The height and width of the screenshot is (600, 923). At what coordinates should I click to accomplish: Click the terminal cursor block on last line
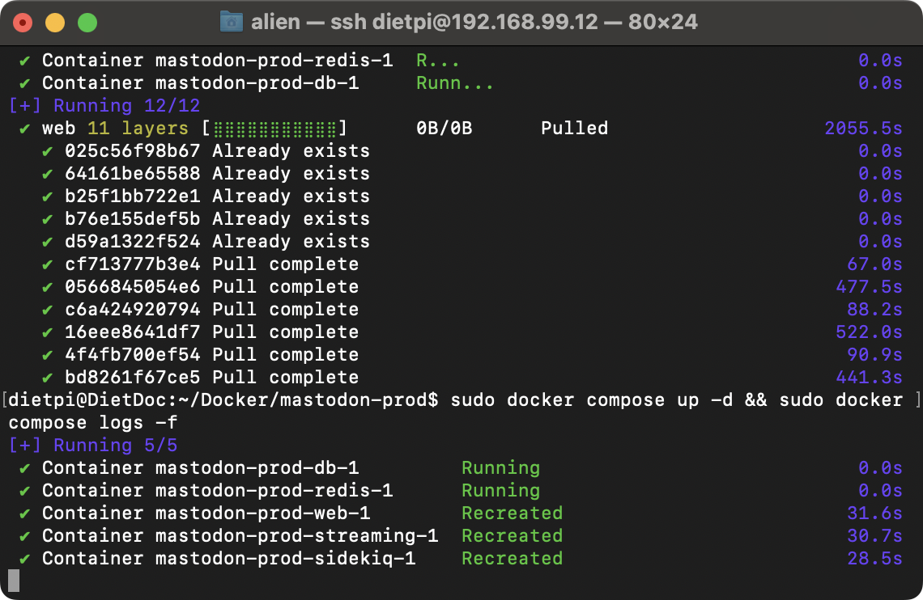click(x=14, y=581)
